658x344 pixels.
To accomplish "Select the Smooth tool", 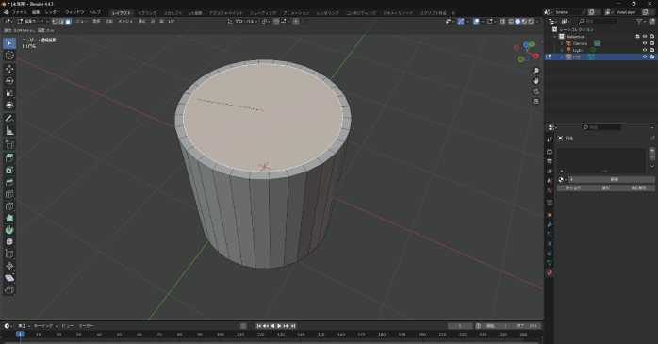I will [9, 241].
